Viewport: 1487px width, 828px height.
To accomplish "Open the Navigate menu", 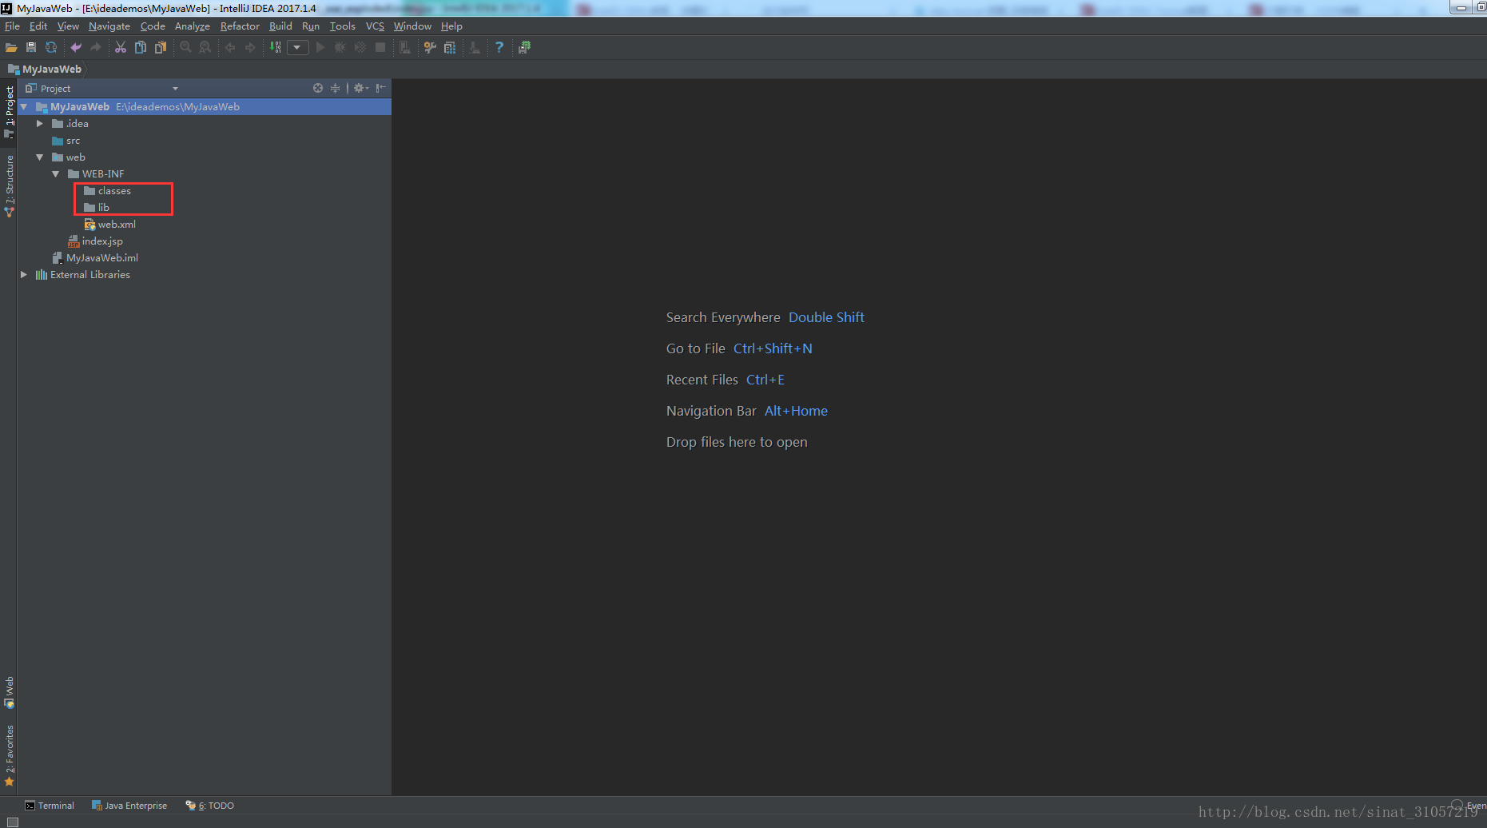I will tap(109, 26).
